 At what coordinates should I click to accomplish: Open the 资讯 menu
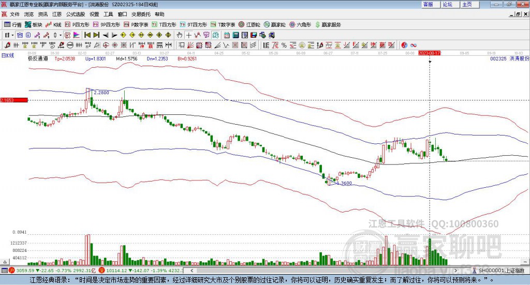[42, 14]
